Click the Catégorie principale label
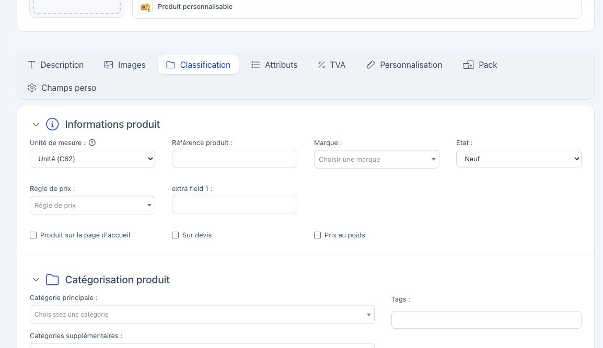The width and height of the screenshot is (603, 348). coord(63,298)
